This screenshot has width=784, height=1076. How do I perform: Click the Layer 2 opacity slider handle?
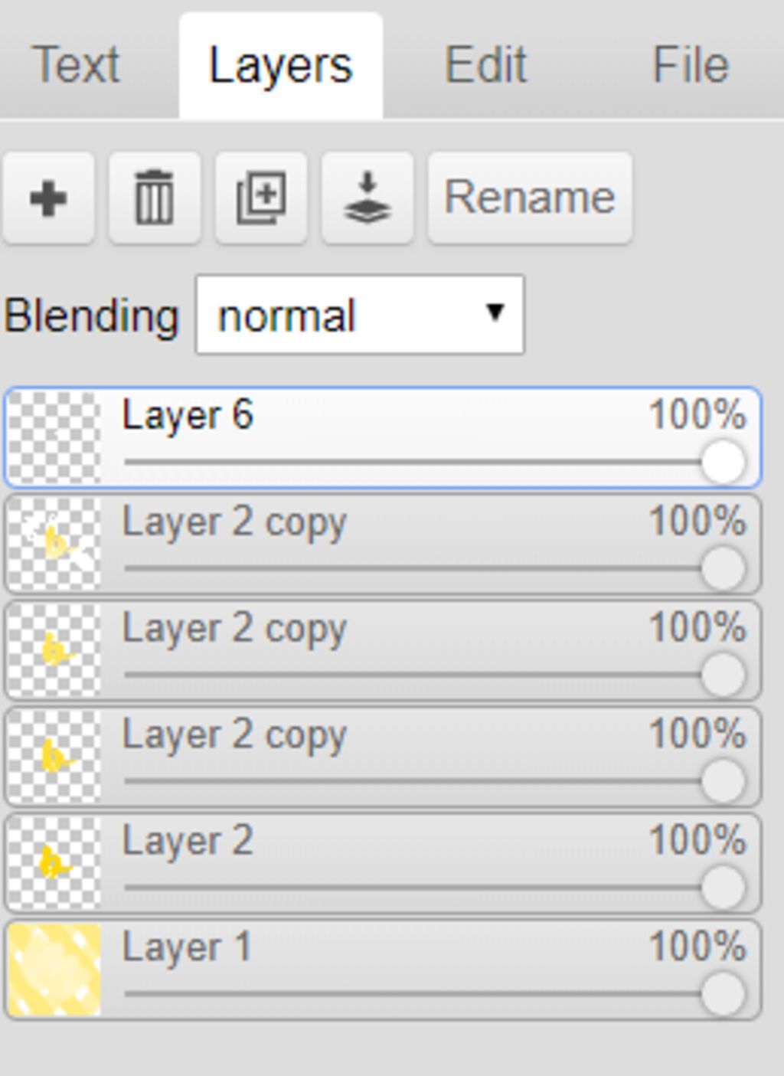pos(723,888)
